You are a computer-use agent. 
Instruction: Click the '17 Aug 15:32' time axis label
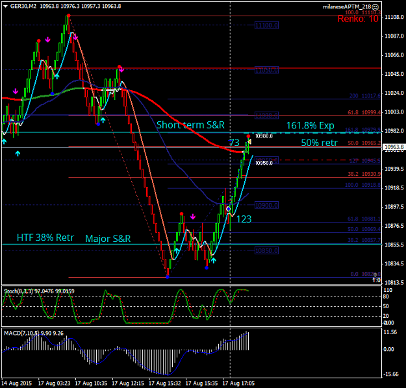[x=165, y=383]
